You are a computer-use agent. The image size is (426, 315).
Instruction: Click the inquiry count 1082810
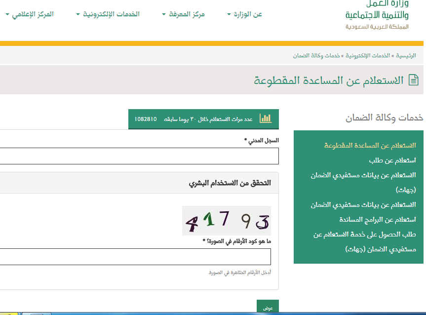[146, 119]
